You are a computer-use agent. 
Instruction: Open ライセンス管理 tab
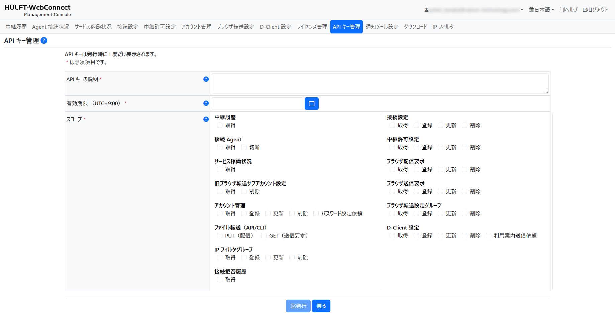point(312,27)
